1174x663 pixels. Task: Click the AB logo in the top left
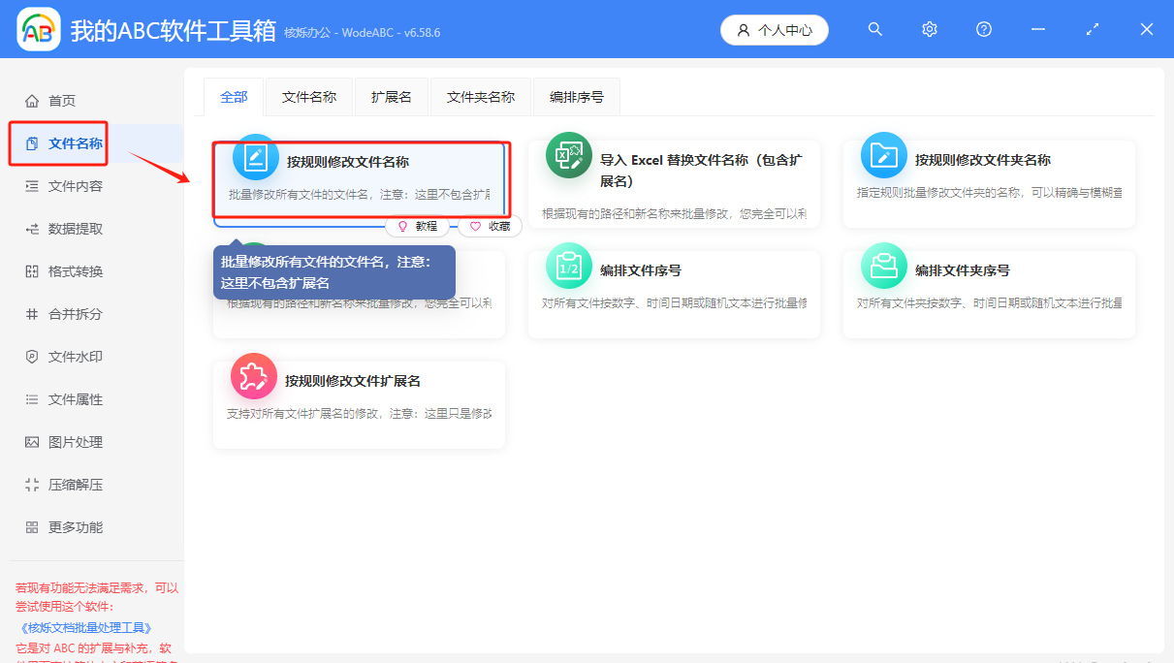click(38, 29)
